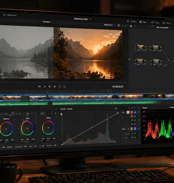
Task: Click the long second audio waveform clip
Action: tap(105, 103)
